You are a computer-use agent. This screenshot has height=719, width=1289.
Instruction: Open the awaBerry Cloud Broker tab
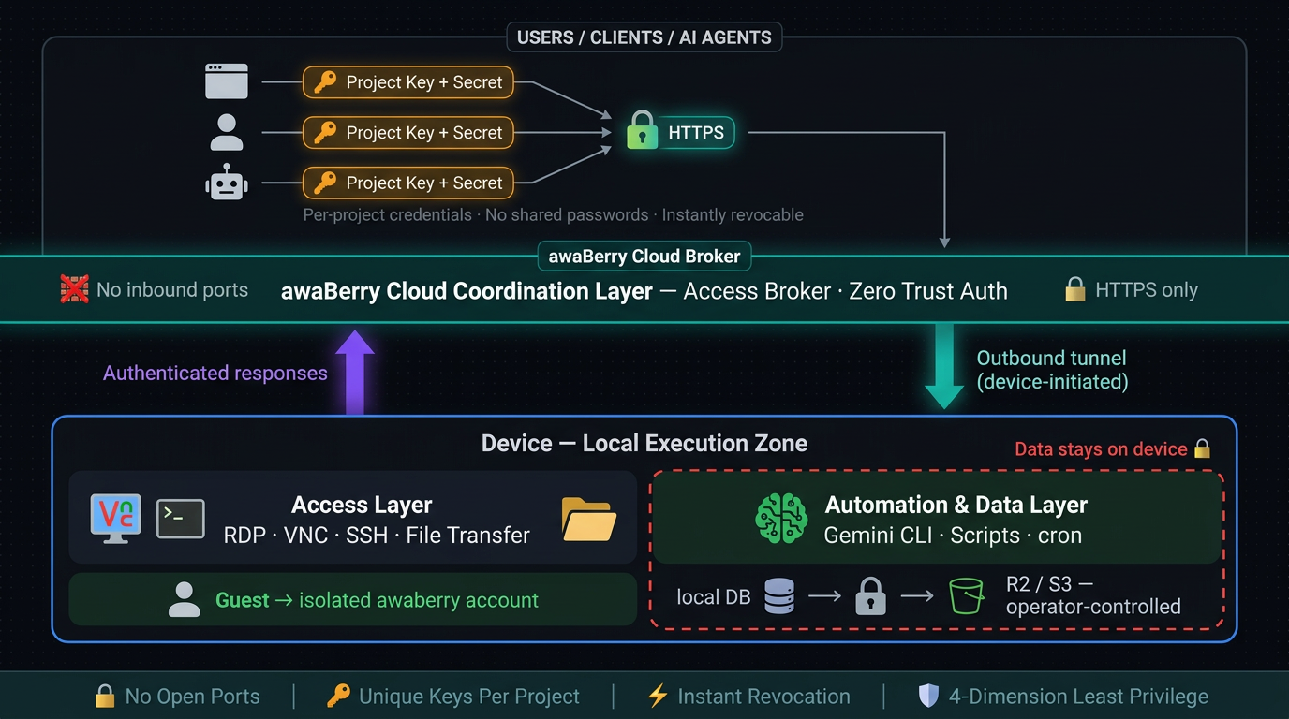coord(644,256)
